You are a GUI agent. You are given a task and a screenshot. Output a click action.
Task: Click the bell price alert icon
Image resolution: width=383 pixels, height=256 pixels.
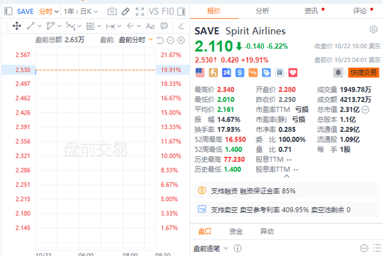[338, 73]
